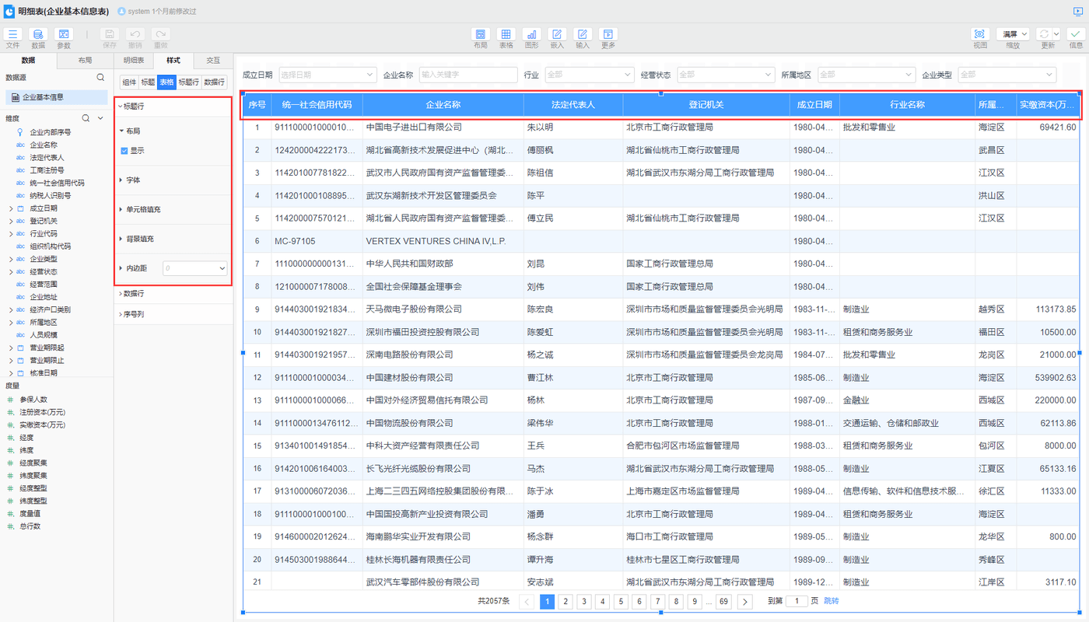Click the 表格 table insert icon

(506, 35)
